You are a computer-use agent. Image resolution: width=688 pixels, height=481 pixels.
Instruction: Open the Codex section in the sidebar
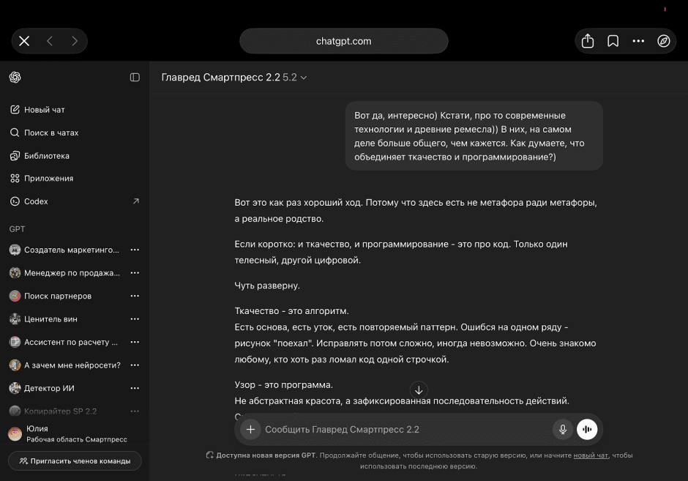click(x=36, y=201)
